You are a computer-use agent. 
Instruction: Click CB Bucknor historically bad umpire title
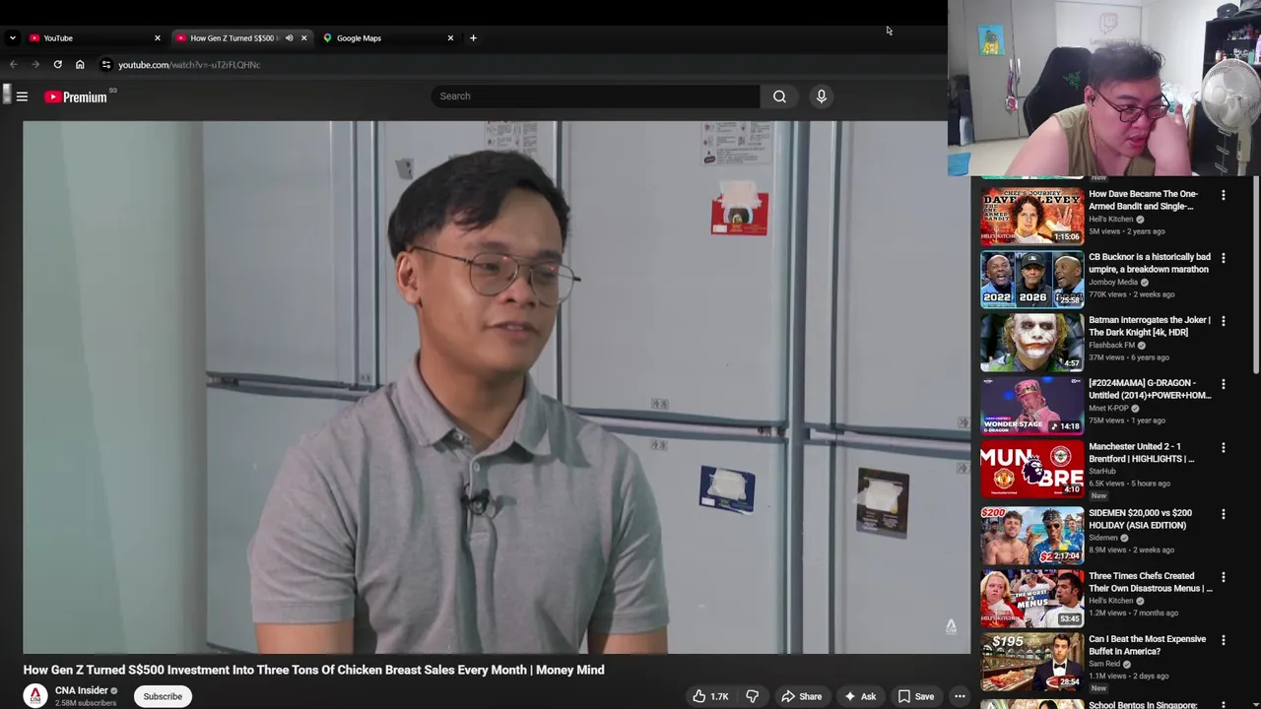[1150, 263]
